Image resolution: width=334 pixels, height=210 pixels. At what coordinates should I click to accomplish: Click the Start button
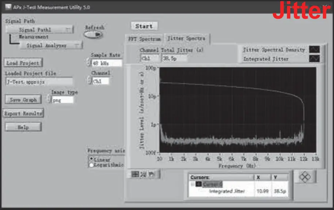tap(144, 26)
